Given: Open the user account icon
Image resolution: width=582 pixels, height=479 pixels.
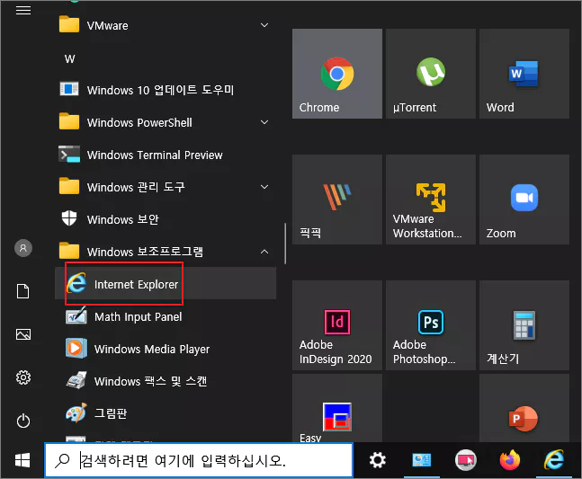Looking at the screenshot, I should 23,248.
